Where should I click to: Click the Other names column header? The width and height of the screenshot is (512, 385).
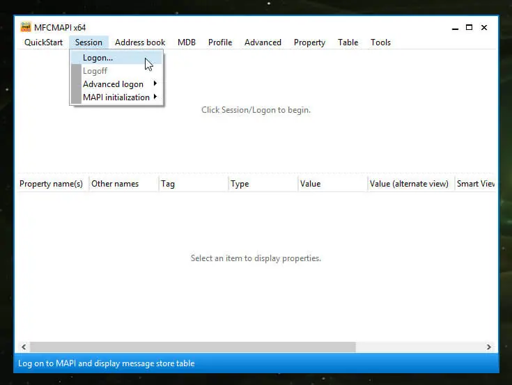124,184
